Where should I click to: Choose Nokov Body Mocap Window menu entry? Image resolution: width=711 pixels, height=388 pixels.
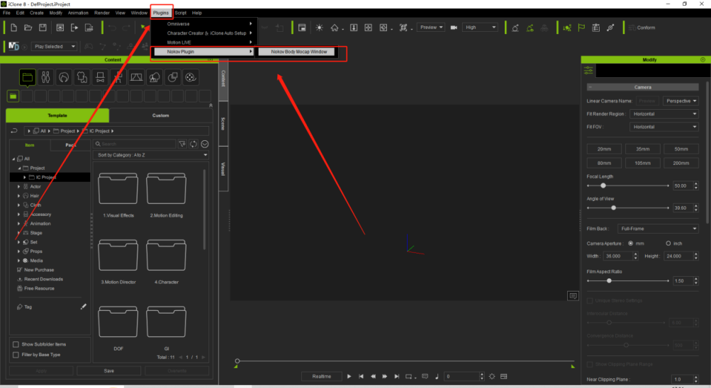[299, 52]
